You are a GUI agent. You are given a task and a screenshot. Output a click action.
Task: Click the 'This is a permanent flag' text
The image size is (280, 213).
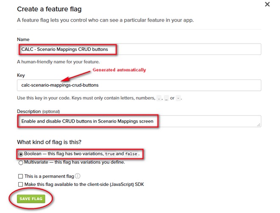(x=49, y=176)
